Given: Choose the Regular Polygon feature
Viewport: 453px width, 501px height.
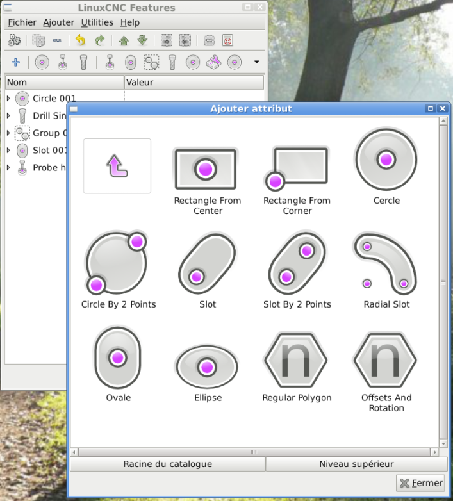Looking at the screenshot, I should pos(297,368).
